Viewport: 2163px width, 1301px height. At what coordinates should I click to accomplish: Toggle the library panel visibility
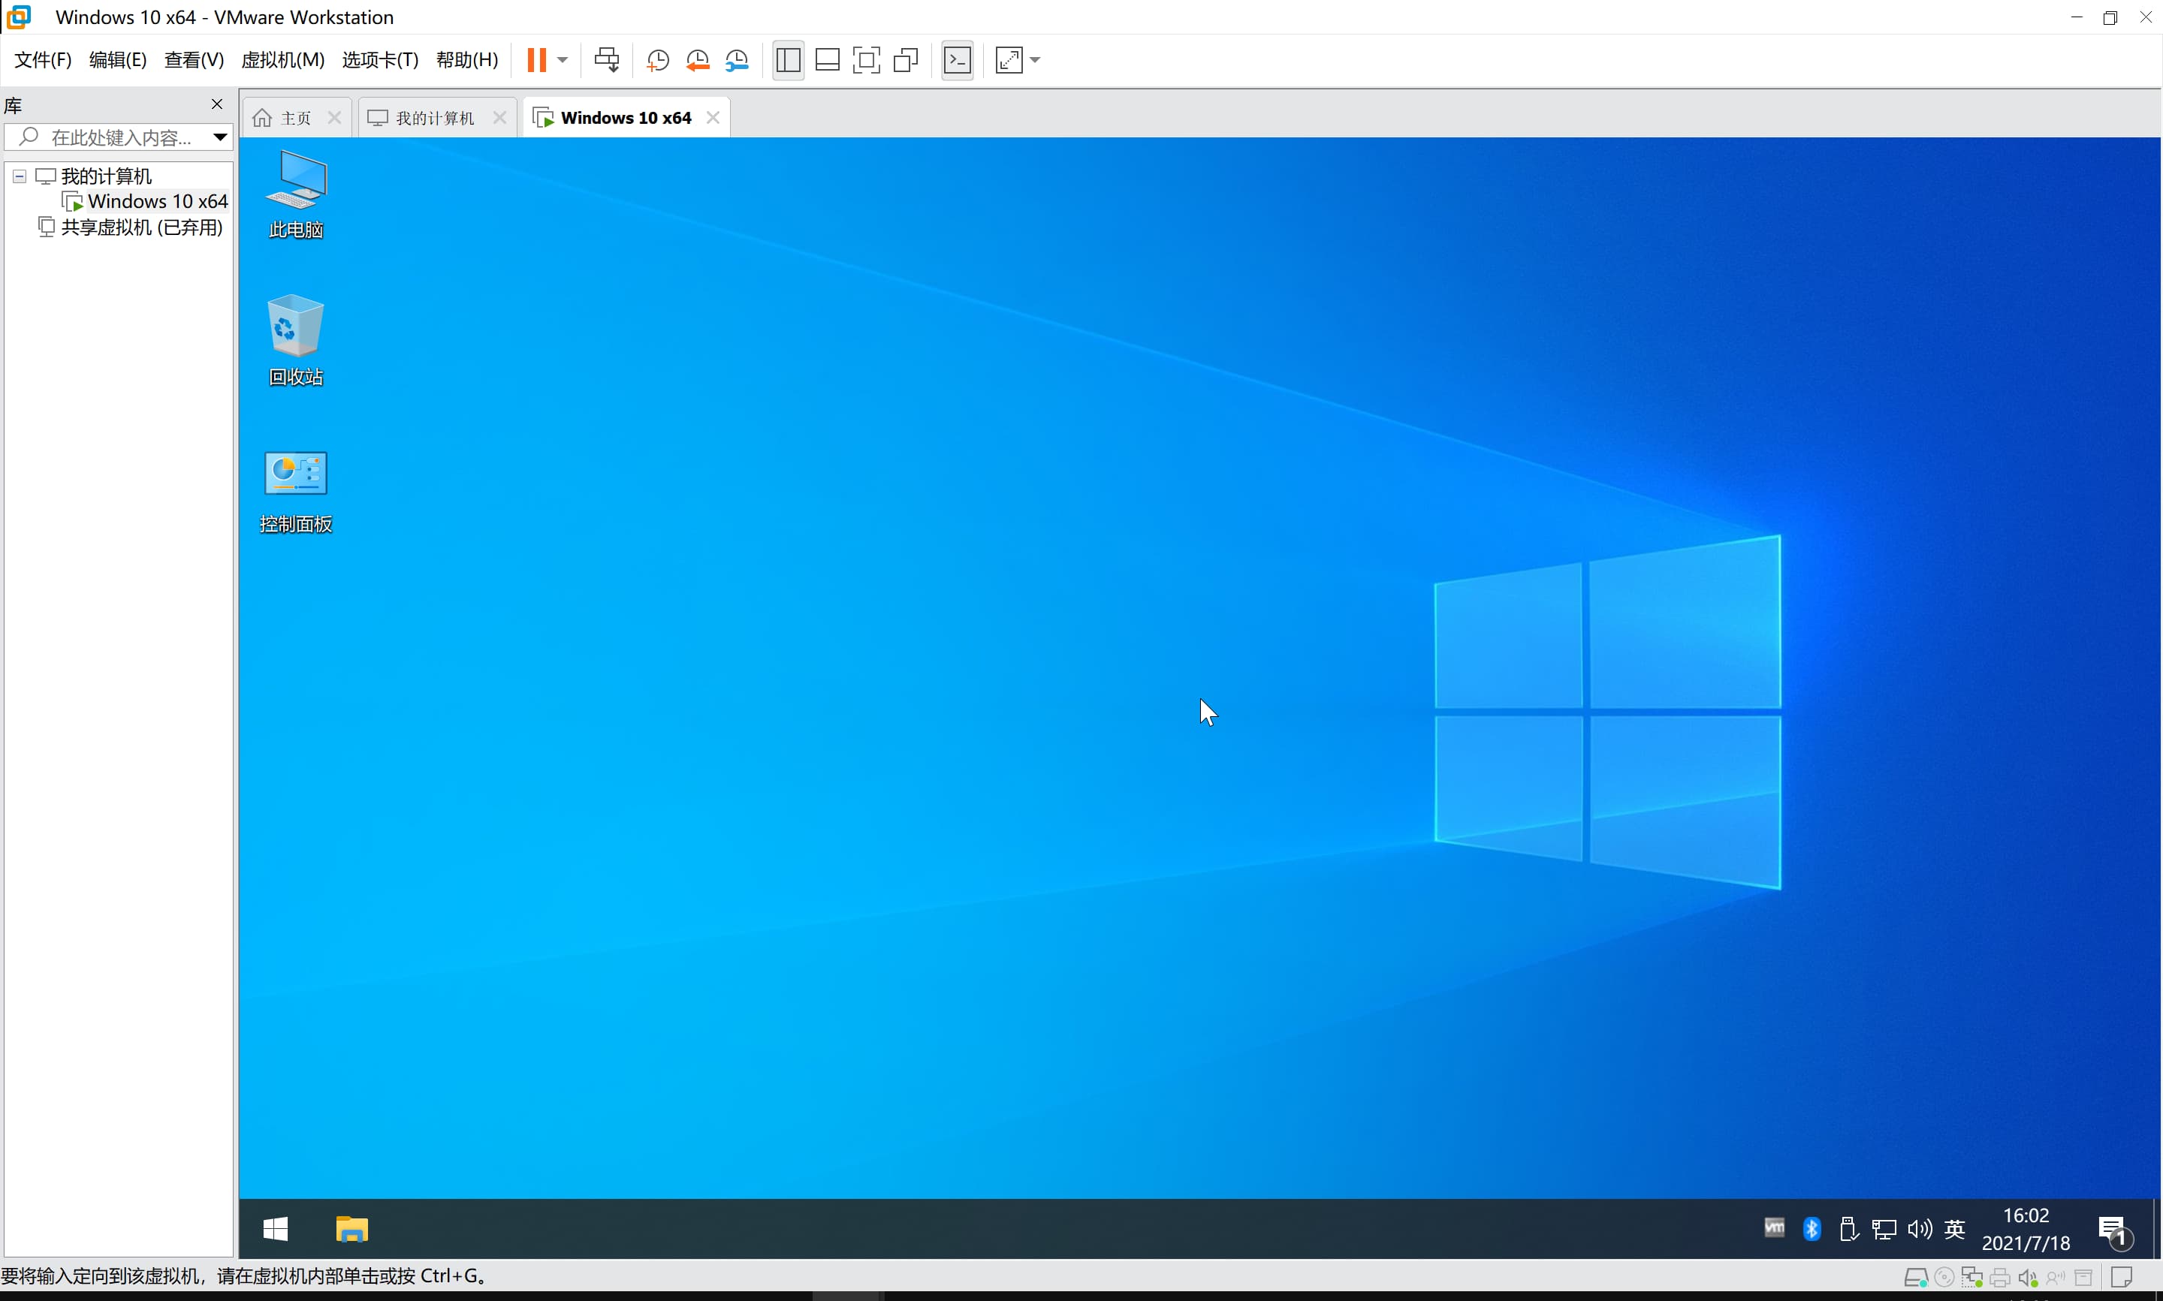coord(787,59)
